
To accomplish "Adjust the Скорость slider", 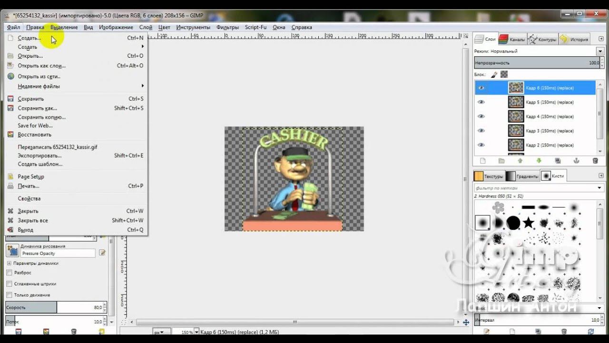I will 56,308.
